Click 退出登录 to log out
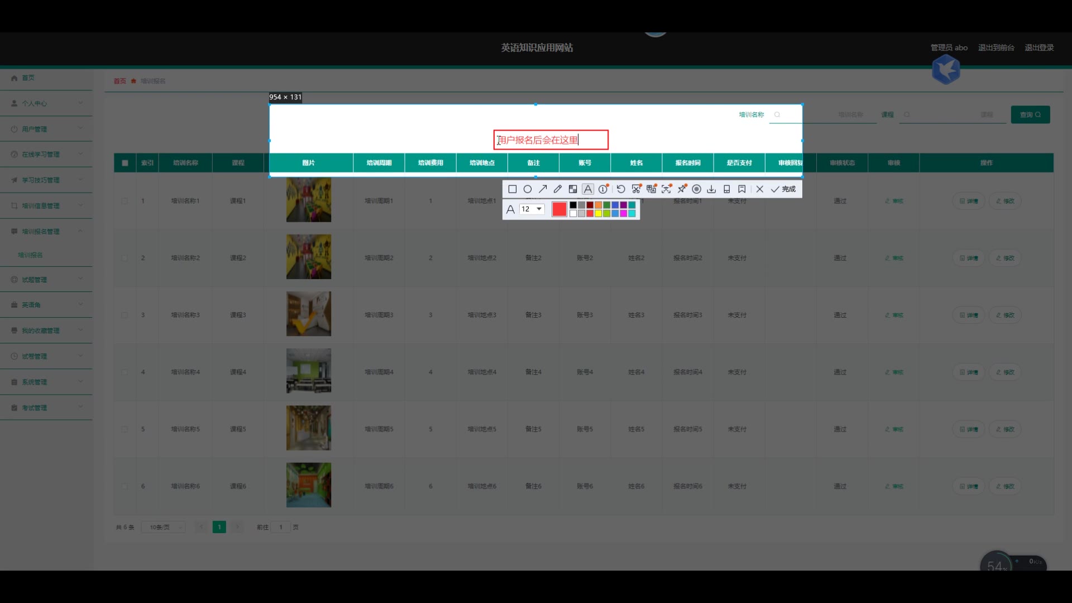 [x=1039, y=48]
